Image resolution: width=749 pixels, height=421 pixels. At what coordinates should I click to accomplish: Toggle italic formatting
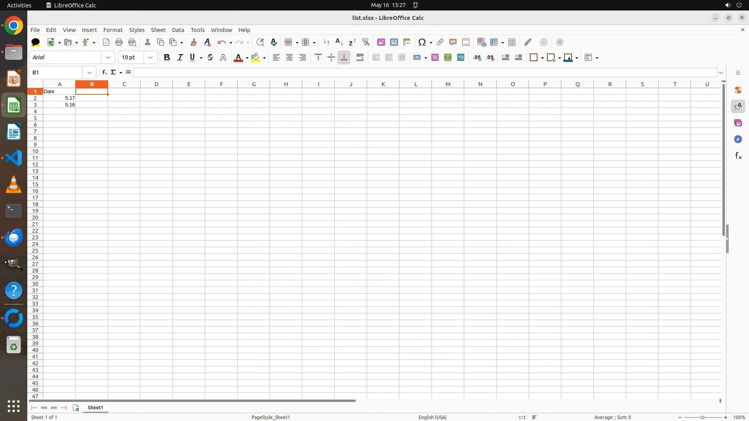(180, 58)
